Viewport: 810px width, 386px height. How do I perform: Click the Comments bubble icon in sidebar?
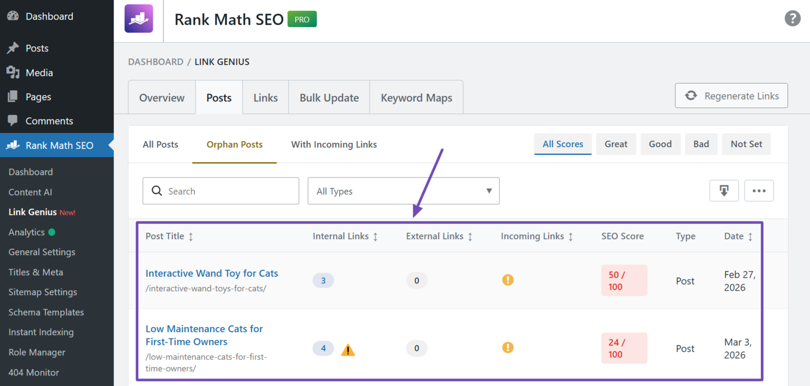point(13,121)
